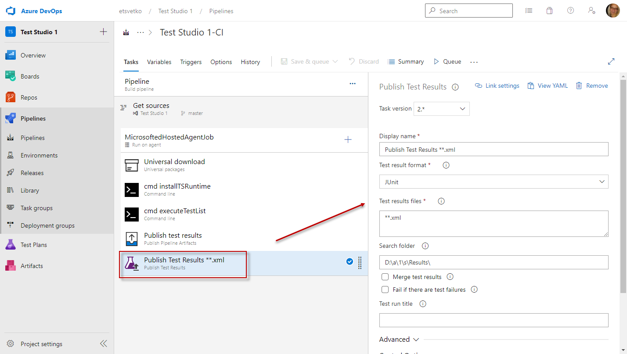Click the Deployment groups icon
This screenshot has height=354, width=627.
11,225
